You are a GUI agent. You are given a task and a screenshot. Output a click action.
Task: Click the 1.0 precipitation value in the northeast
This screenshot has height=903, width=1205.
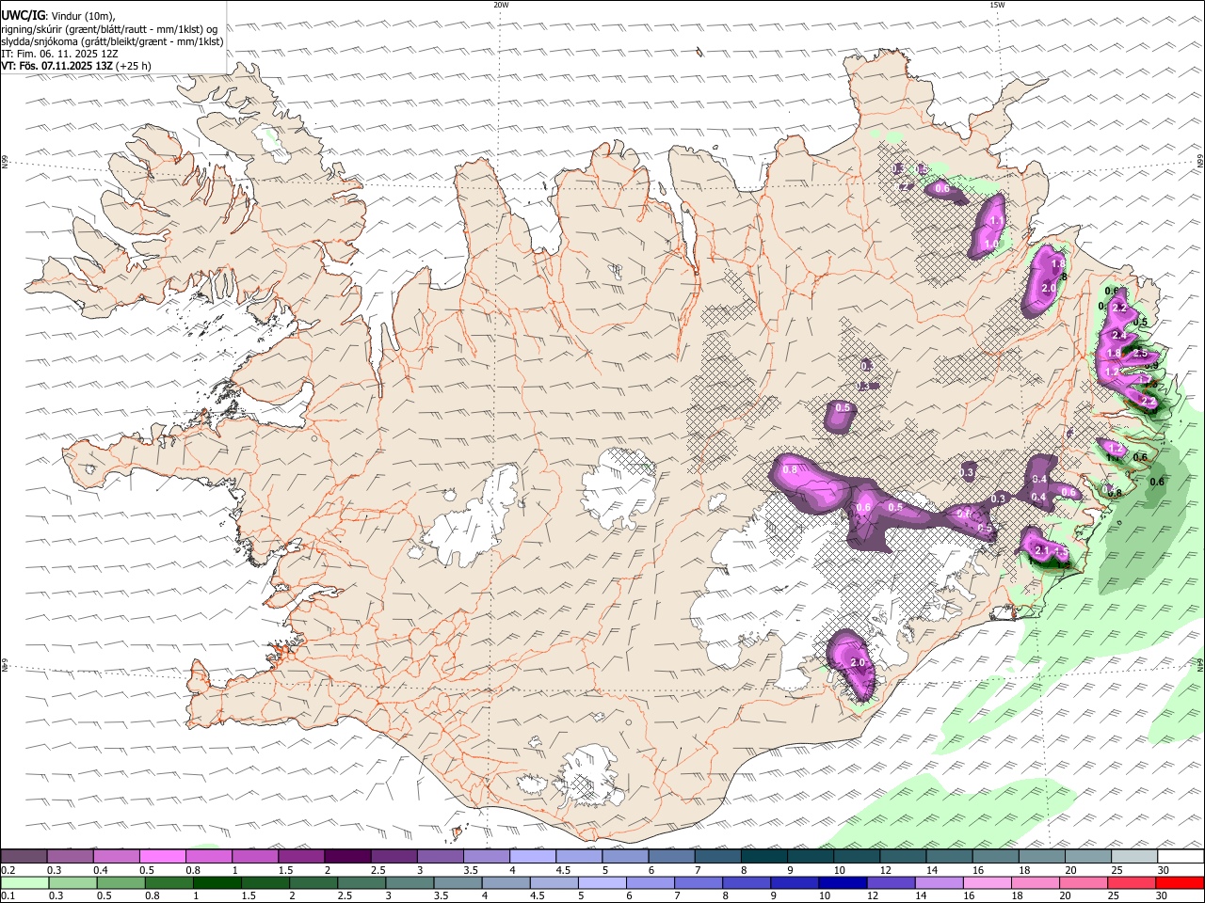click(x=990, y=245)
